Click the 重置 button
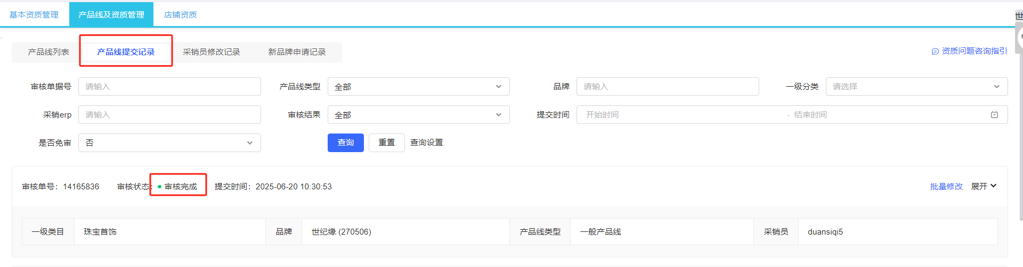The image size is (1023, 267). pos(386,143)
